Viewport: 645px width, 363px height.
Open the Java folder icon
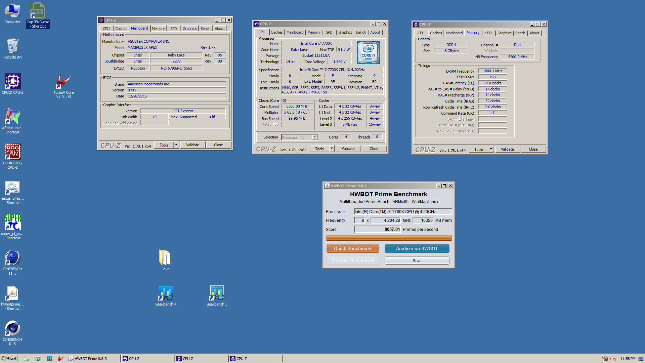pos(165,260)
